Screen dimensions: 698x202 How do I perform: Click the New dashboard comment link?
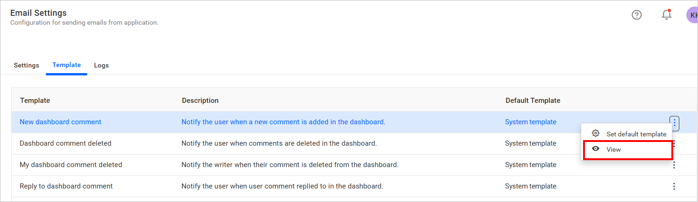[x=60, y=122]
